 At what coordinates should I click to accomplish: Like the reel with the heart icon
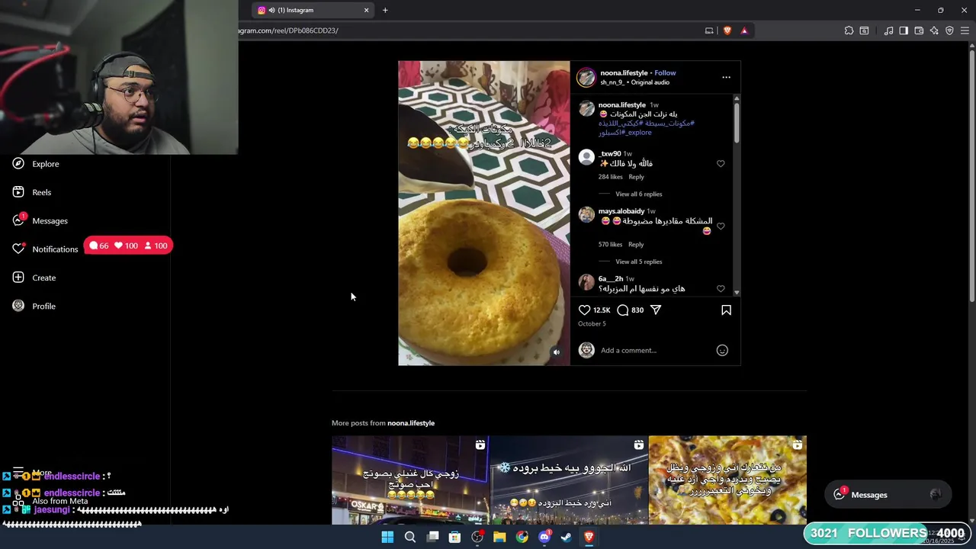584,310
